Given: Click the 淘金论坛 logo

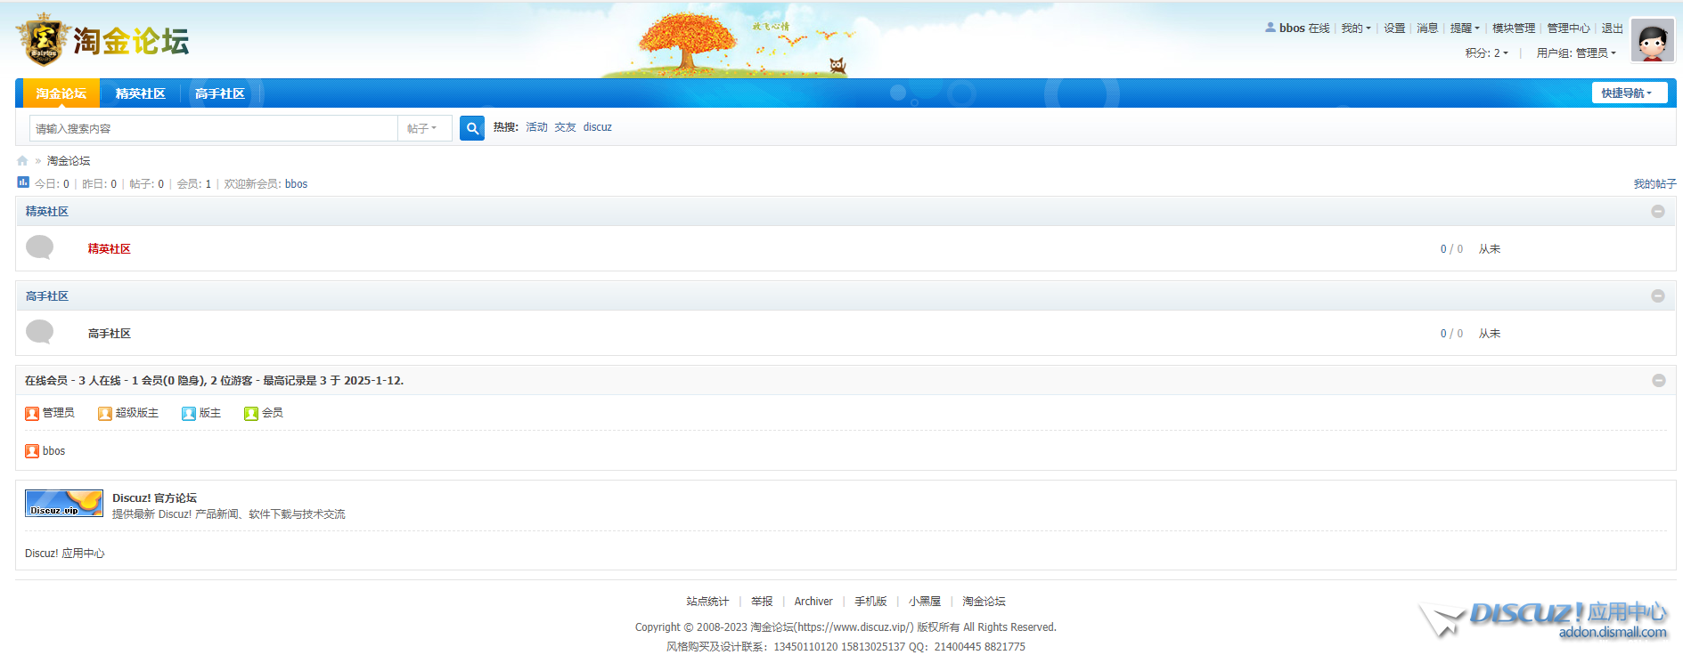Looking at the screenshot, I should pyautogui.click(x=102, y=40).
